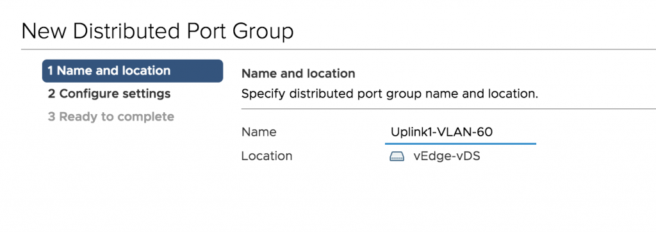Select the vDS switch glyph in the Location row
This screenshot has height=232, width=656.
(x=397, y=156)
